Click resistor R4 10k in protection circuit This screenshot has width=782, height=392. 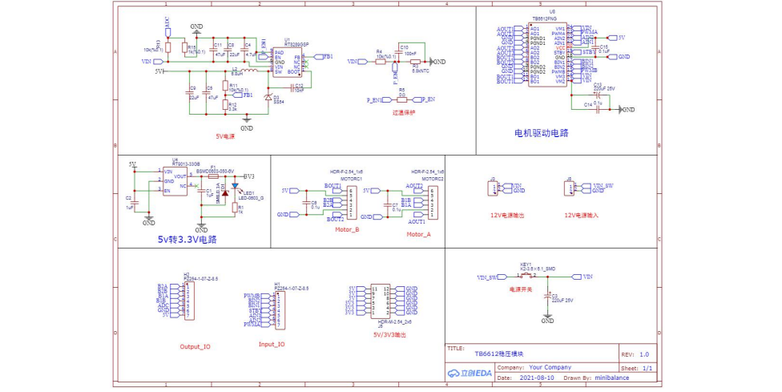pyautogui.click(x=381, y=62)
